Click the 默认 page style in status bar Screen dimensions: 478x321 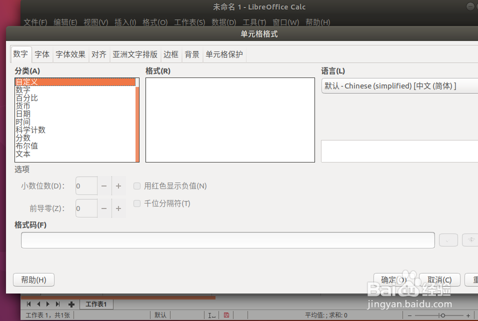[x=160, y=315]
